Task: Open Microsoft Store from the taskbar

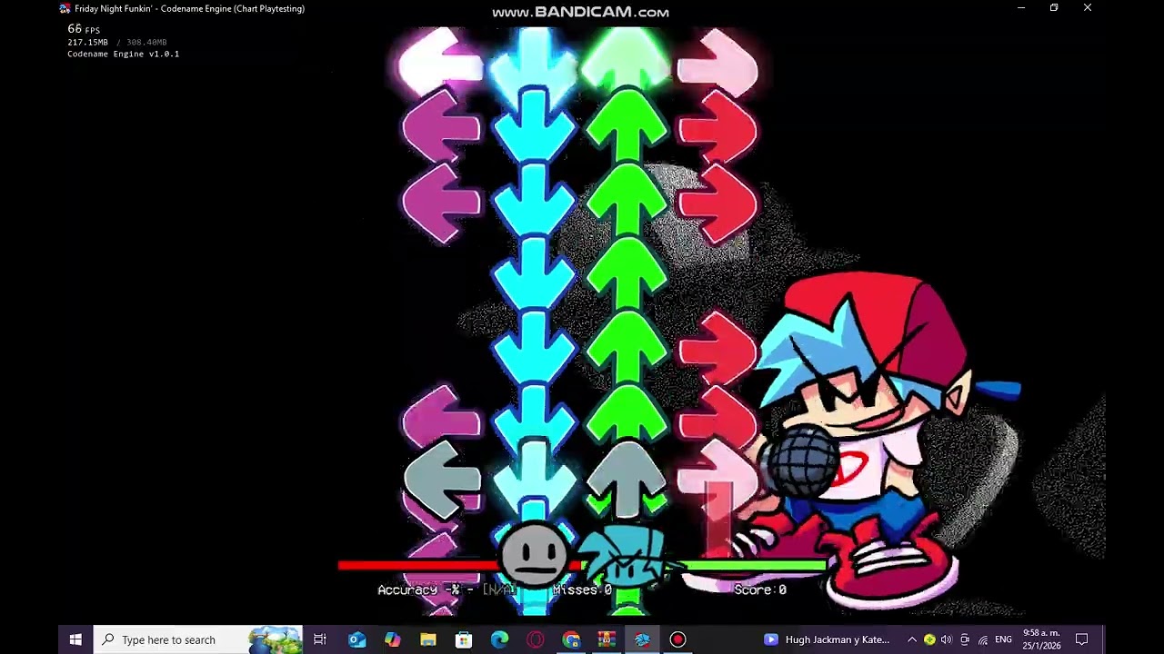Action: 464,639
